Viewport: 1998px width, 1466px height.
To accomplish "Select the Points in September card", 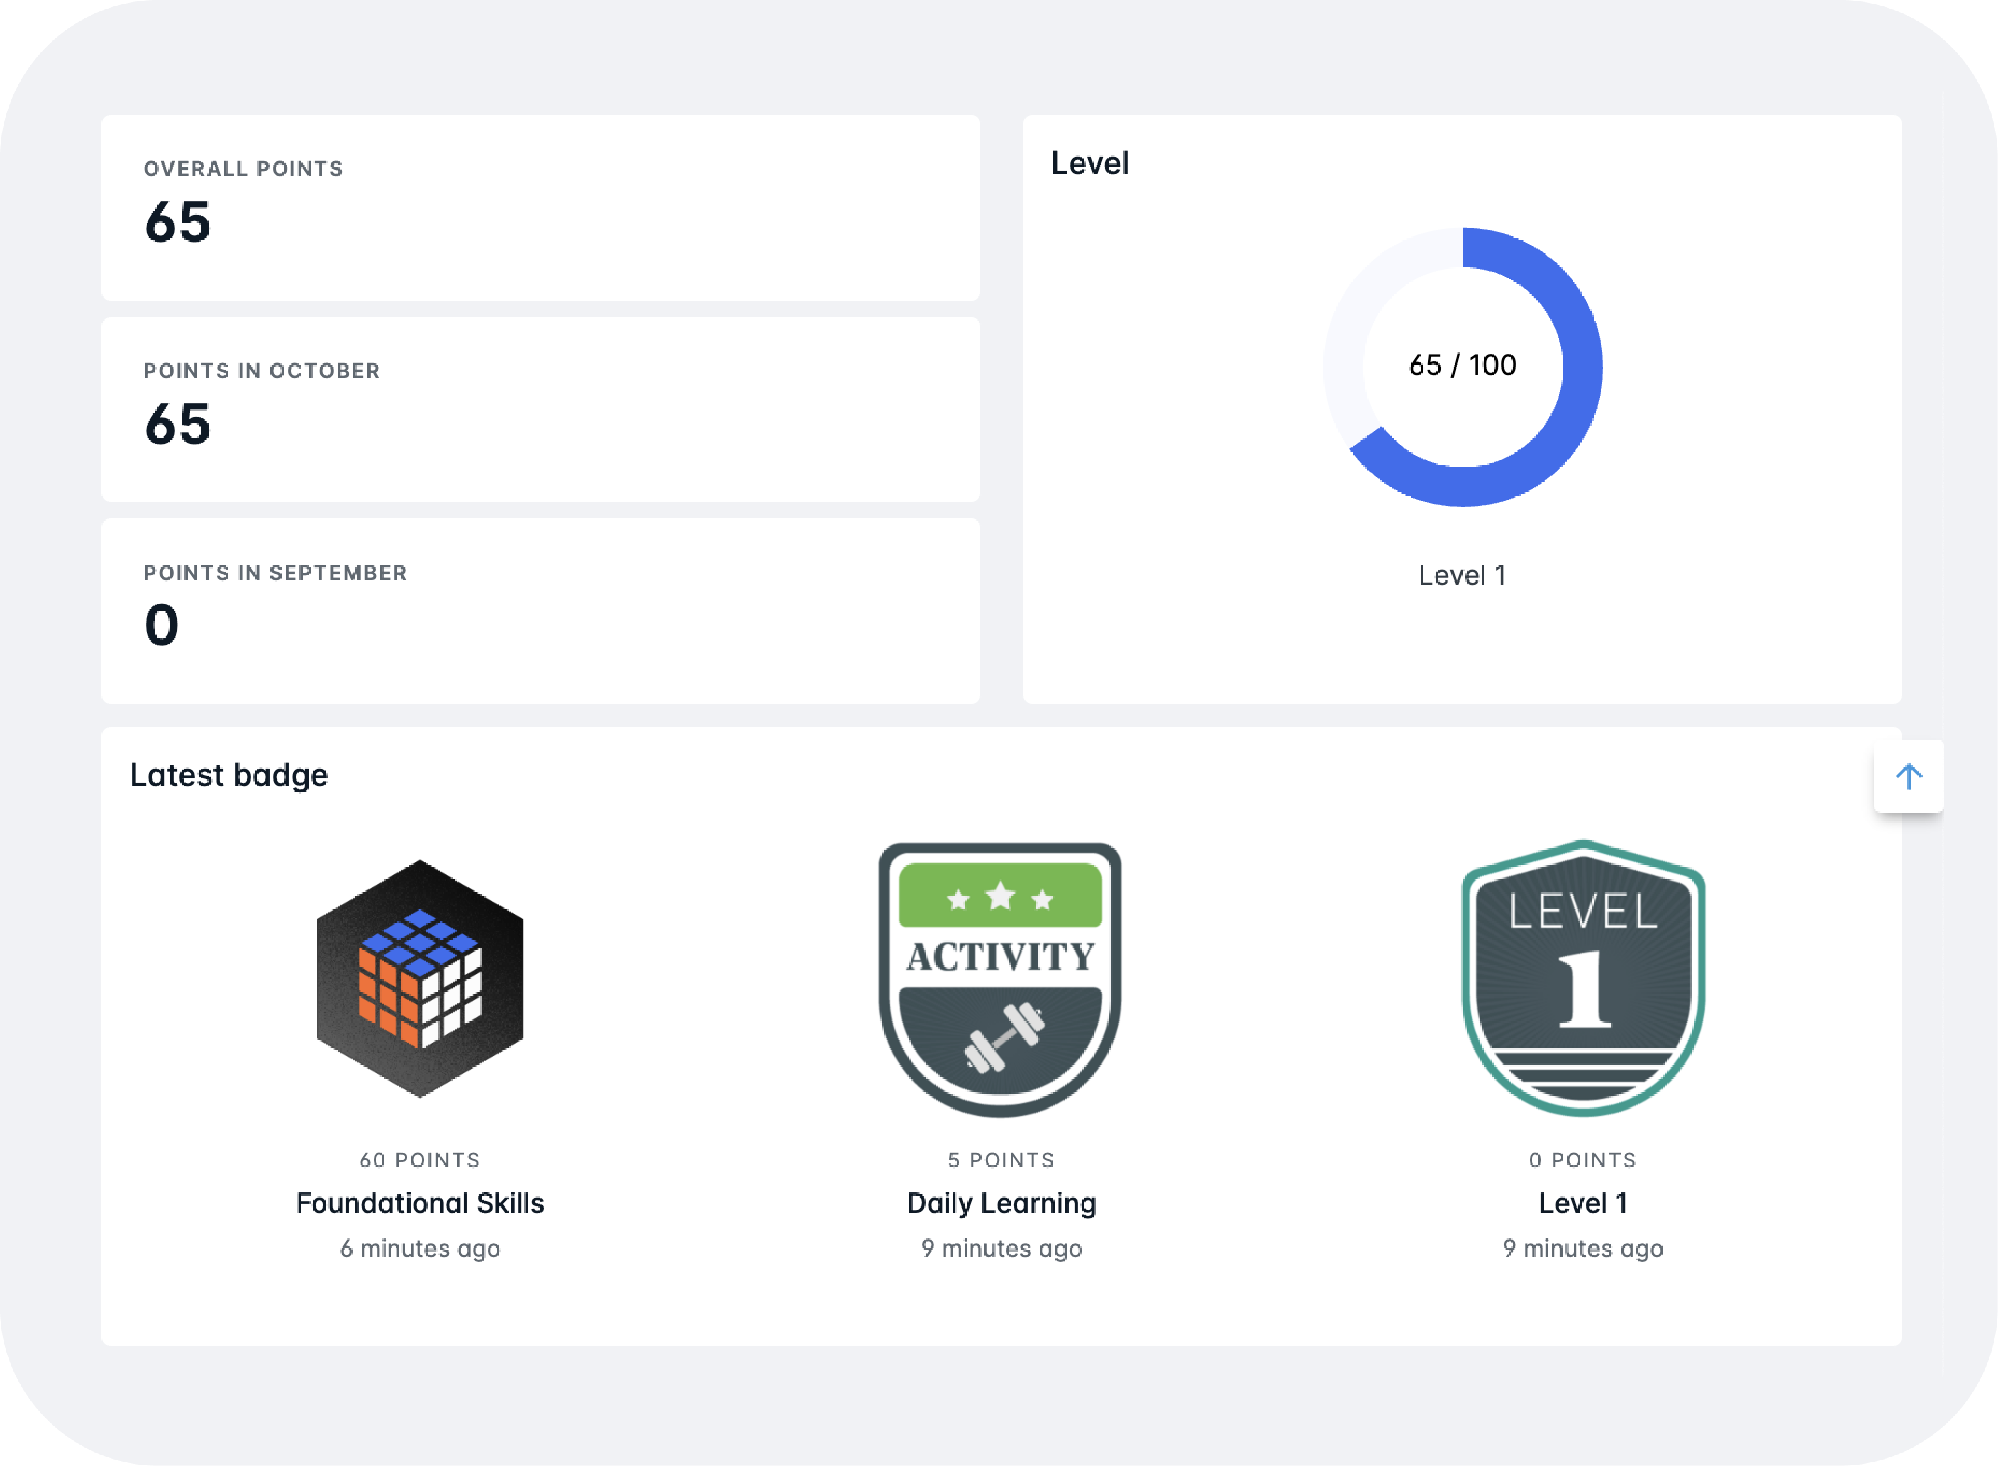I will point(540,611).
